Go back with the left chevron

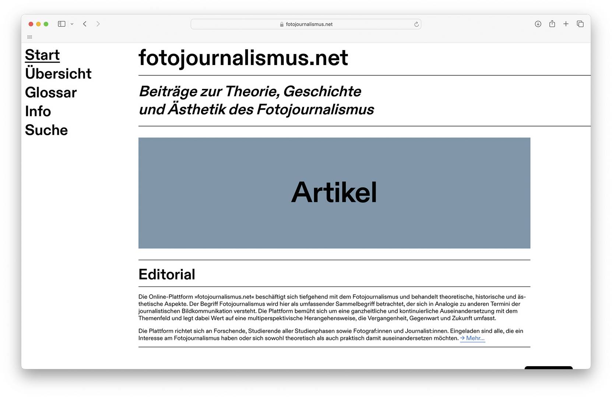point(85,24)
